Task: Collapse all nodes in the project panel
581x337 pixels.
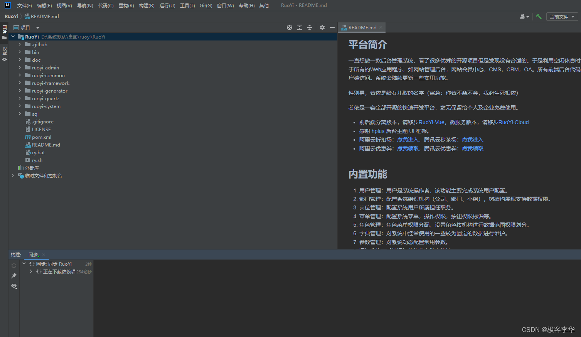Action: (x=310, y=27)
